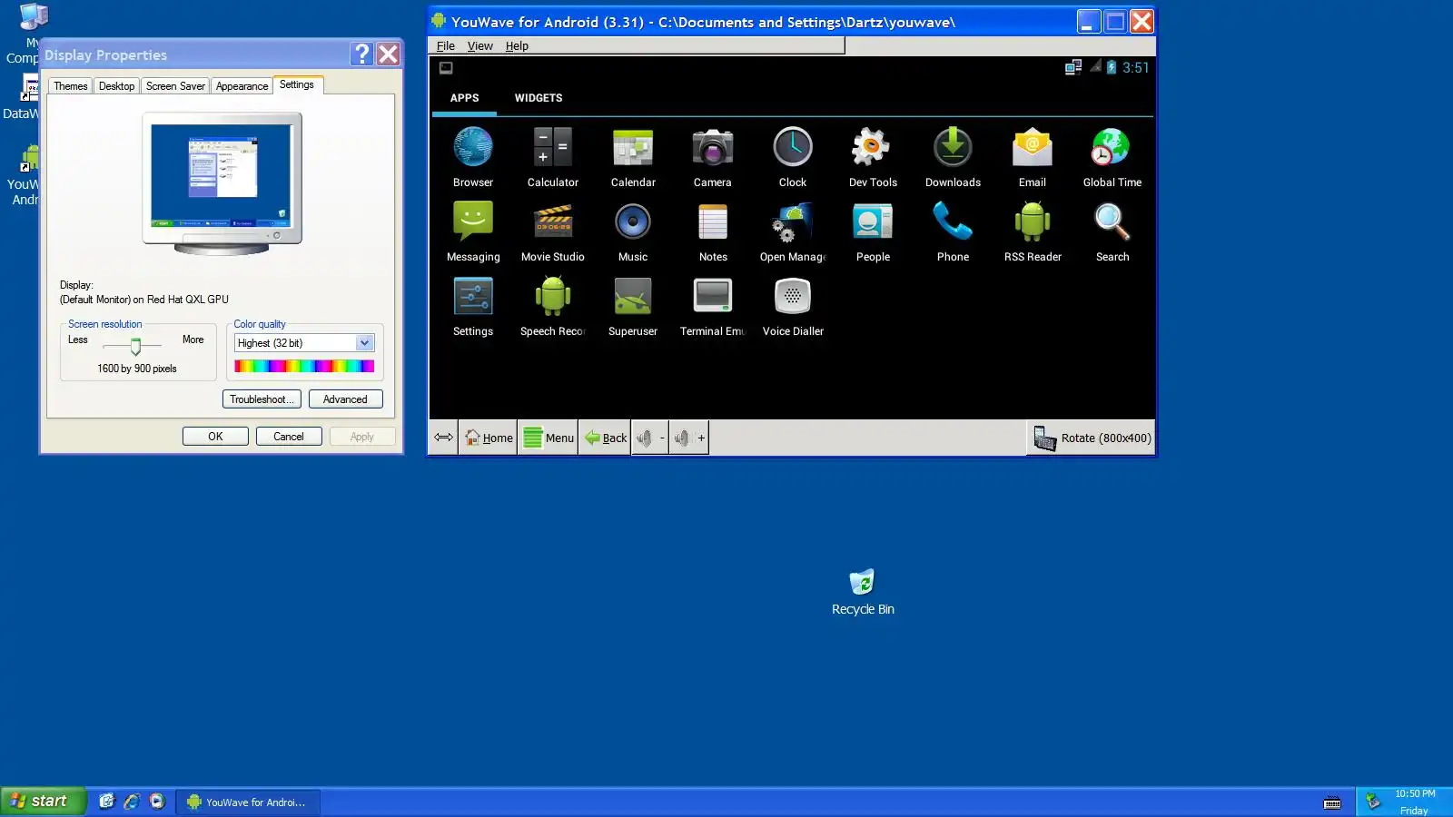1453x817 pixels.
Task: Open the View menu in YouWave
Action: [x=479, y=46]
